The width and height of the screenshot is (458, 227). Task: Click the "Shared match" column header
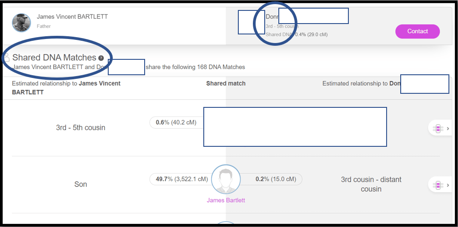pyautogui.click(x=226, y=83)
